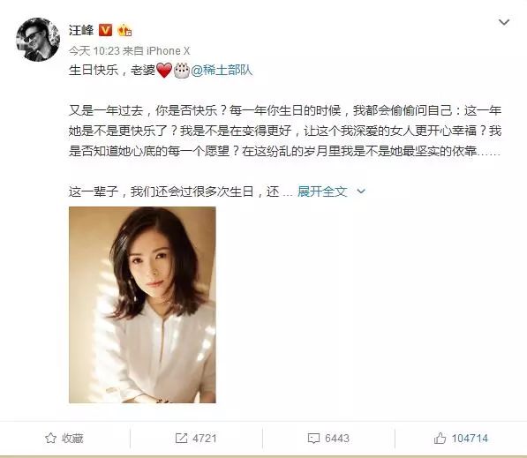This screenshot has width=527, height=458.
Task: Open 汪峰's profile avatar
Action: click(x=38, y=40)
